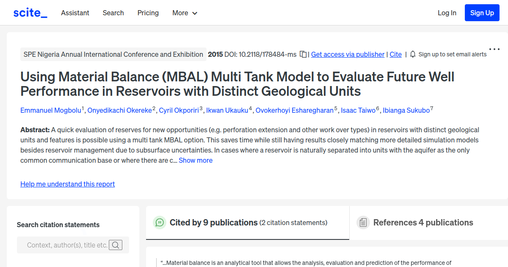Viewport: 508px width, 267px height.
Task: Click author Emmanuel Mogbolu
Action: [x=51, y=110]
